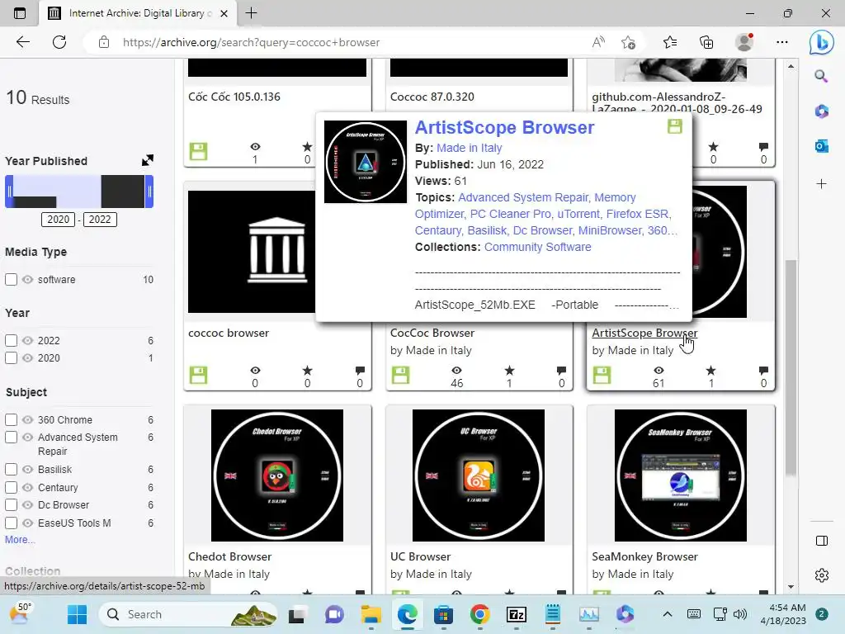The image size is (845, 634).
Task: Open Made in Italy creator link
Action: click(469, 148)
